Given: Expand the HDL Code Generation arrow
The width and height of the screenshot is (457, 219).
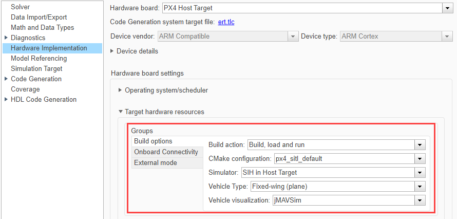Looking at the screenshot, I should (x=6, y=100).
